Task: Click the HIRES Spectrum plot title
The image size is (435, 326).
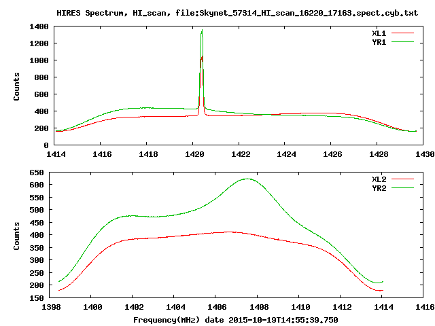Action: (237, 13)
